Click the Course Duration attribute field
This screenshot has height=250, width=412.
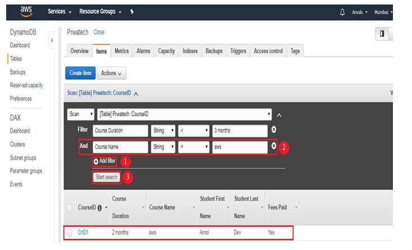pyautogui.click(x=120, y=131)
